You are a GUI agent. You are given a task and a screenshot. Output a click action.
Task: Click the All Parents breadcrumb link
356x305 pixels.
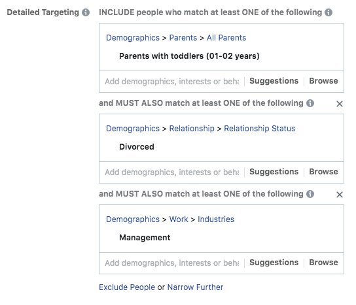226,38
